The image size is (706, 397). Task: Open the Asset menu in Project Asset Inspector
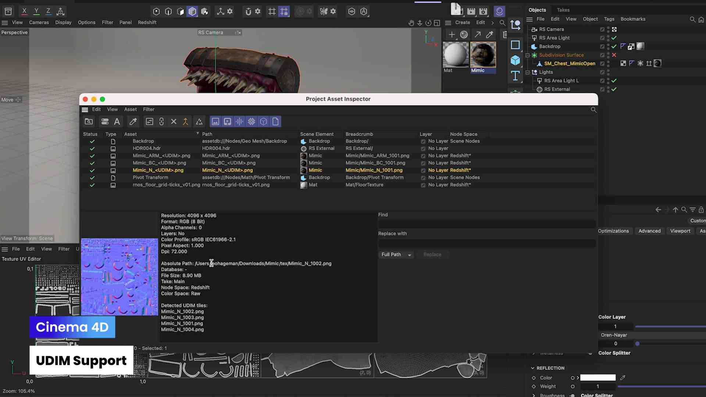pyautogui.click(x=130, y=109)
